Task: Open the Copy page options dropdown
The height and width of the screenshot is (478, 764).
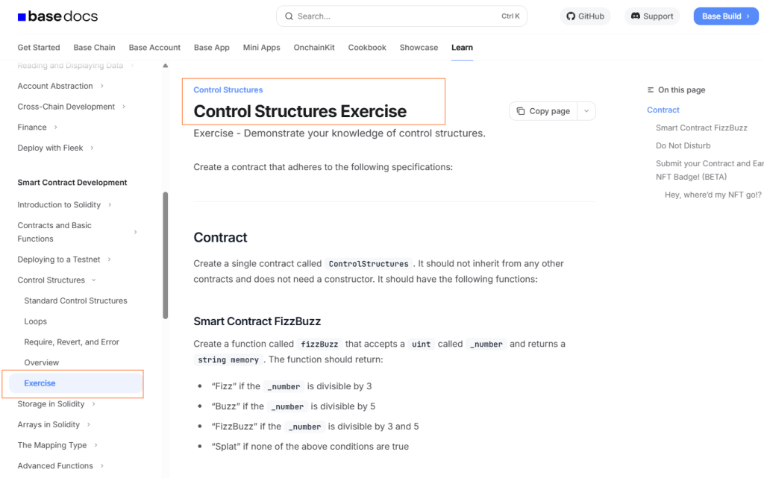Action: pyautogui.click(x=586, y=111)
